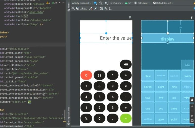
Task: Activate the pan hand tool
Action: 192,99
